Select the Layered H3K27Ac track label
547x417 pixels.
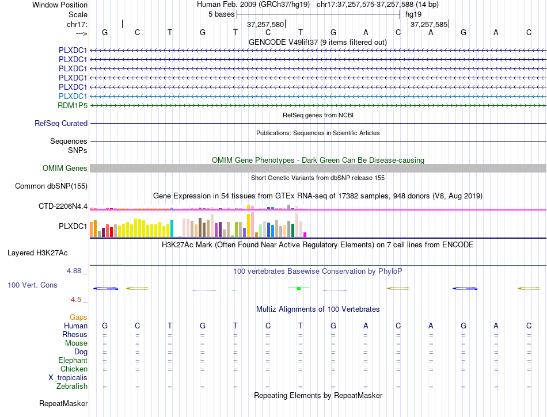pos(37,253)
